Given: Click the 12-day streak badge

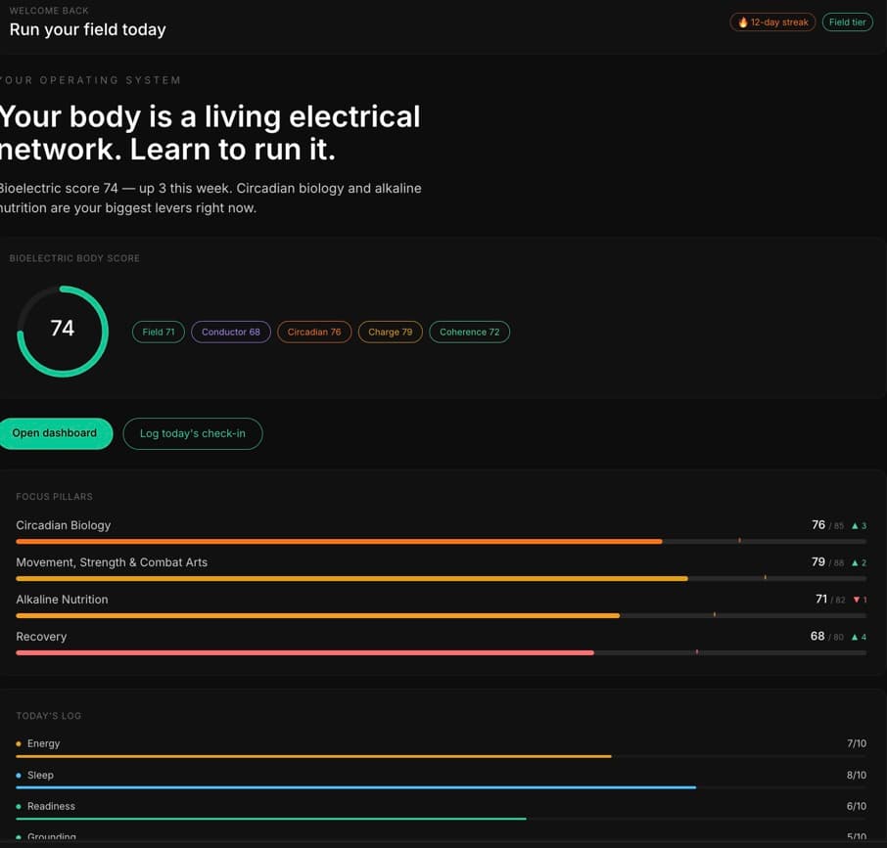Looking at the screenshot, I should tap(772, 22).
